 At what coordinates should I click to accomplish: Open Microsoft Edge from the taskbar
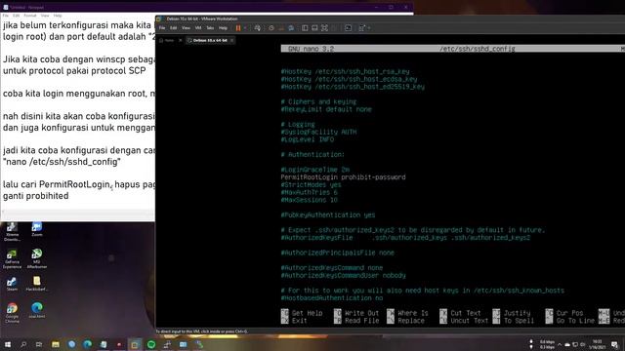tap(87, 344)
